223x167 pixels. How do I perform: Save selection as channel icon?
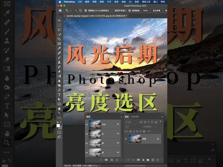[x=106, y=160]
